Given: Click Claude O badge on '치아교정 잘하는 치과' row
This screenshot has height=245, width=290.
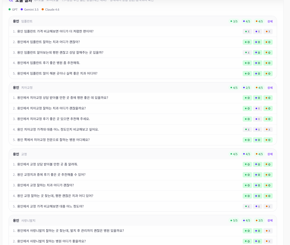Looking at the screenshot, I should click(x=268, y=108).
